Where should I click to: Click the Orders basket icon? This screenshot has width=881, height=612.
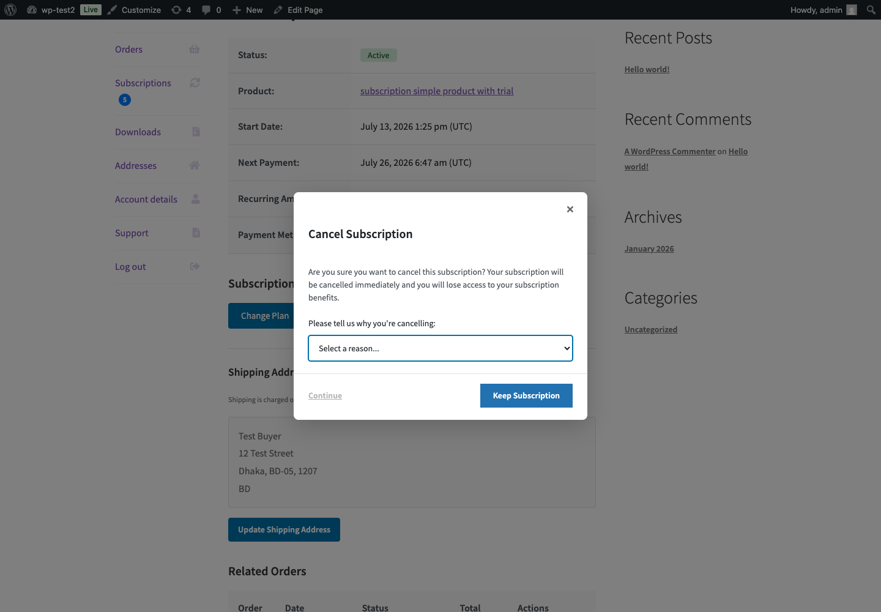click(x=195, y=49)
